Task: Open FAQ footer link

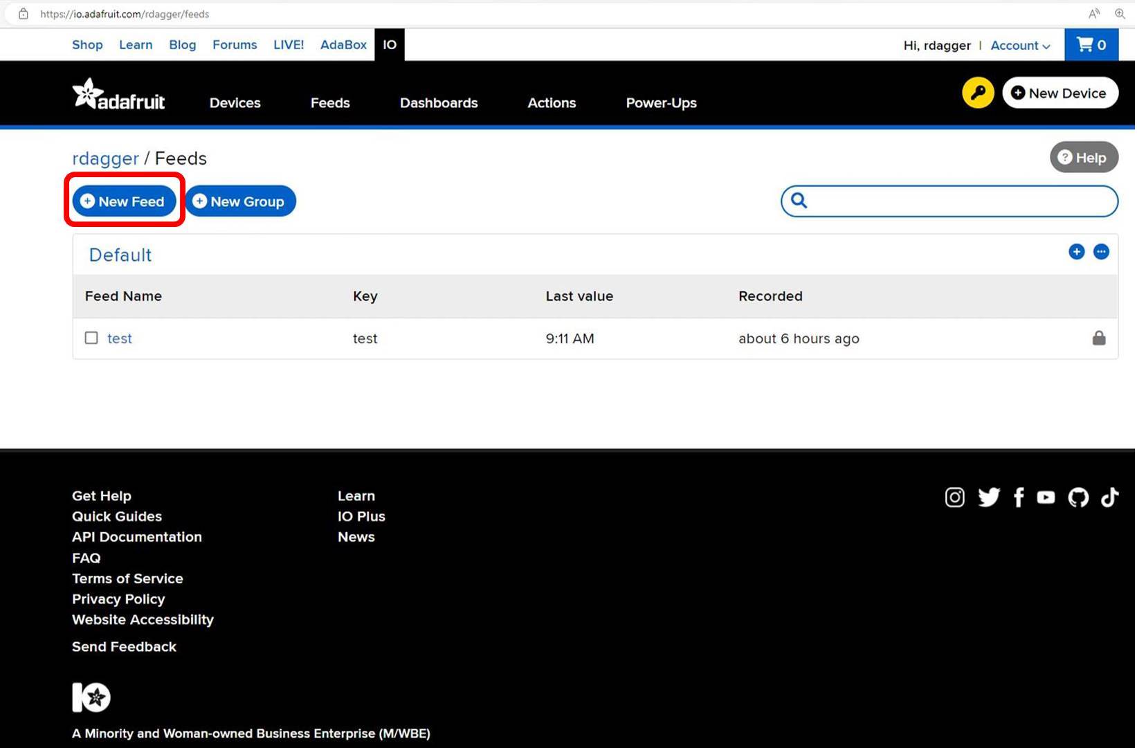Action: pos(87,558)
